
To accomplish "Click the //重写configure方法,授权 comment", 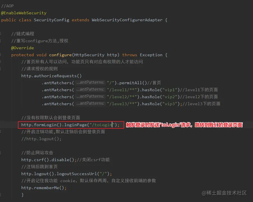I will coord(40,41).
